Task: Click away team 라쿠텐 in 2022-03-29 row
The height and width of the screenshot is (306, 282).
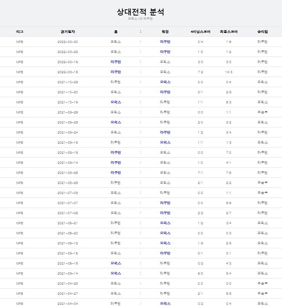Action: tap(165, 52)
